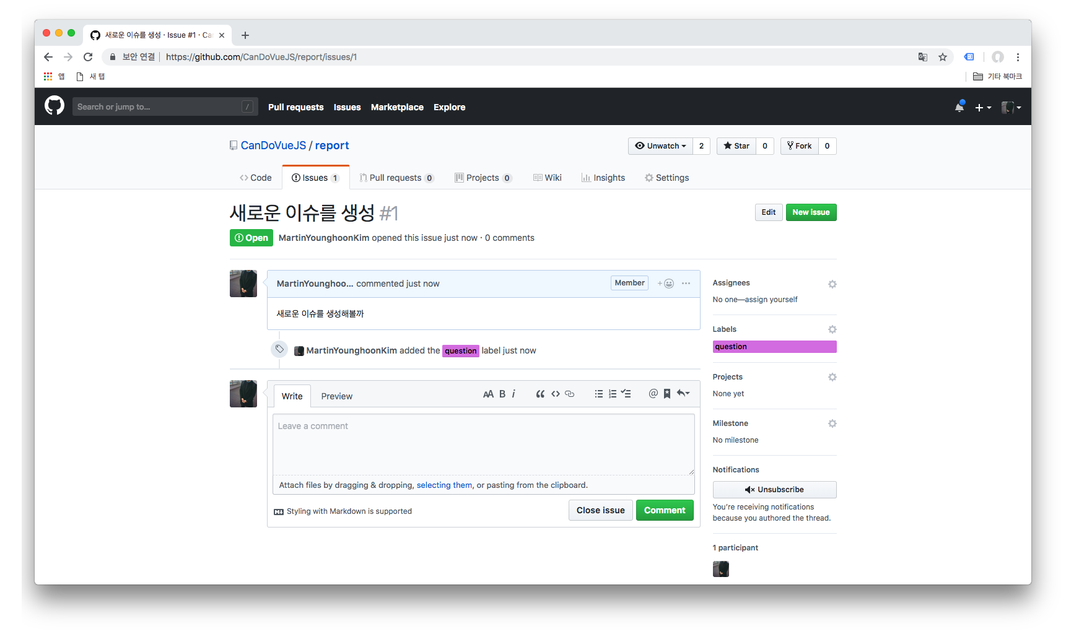1066x634 pixels.
Task: Apply italic formatting in comment toolbar
Action: (x=513, y=394)
